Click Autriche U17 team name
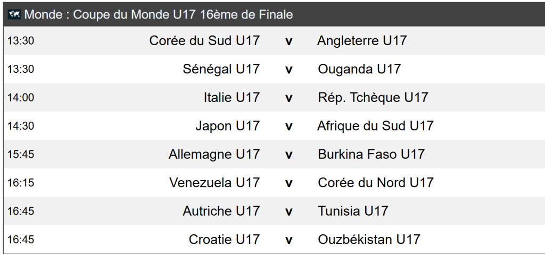The width and height of the screenshot is (545, 254). point(221,211)
